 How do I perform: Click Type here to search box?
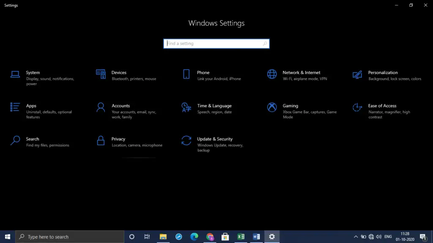tap(70, 237)
